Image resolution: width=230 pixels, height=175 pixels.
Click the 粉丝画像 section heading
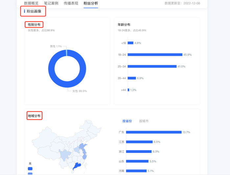[x=34, y=11]
